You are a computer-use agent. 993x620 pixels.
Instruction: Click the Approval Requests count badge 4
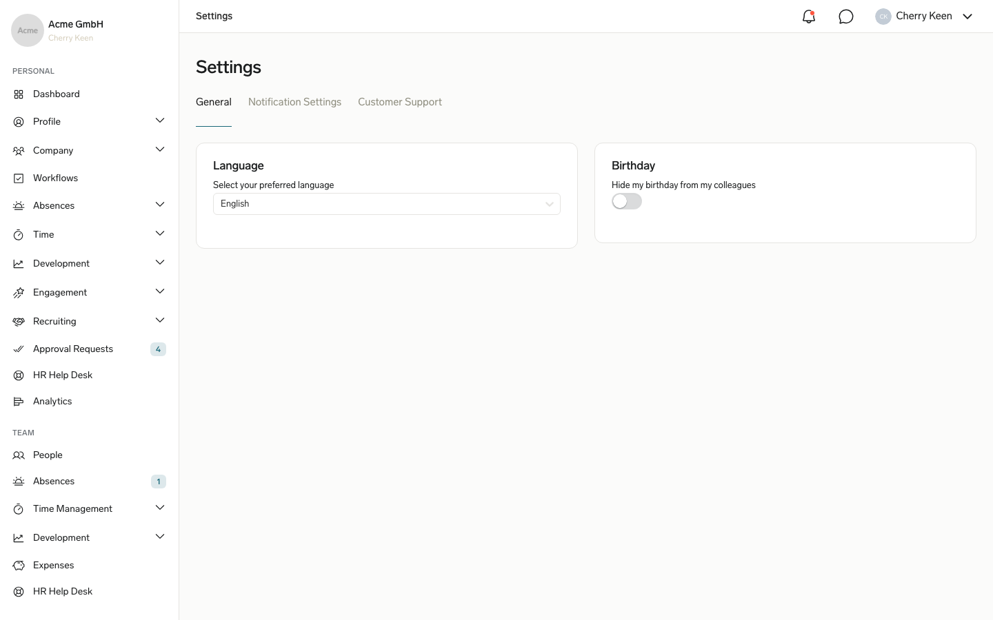pyautogui.click(x=158, y=349)
